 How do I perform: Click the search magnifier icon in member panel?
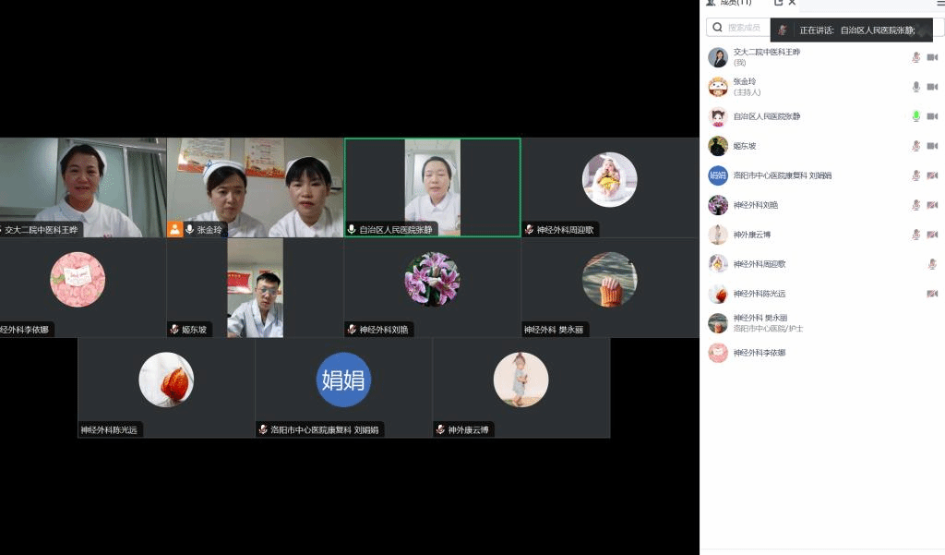[717, 28]
